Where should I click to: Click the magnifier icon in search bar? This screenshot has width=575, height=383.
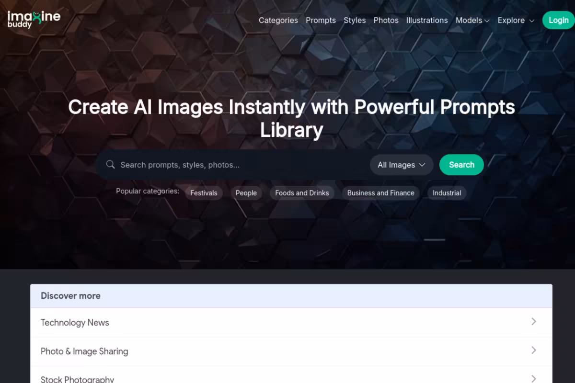(110, 165)
